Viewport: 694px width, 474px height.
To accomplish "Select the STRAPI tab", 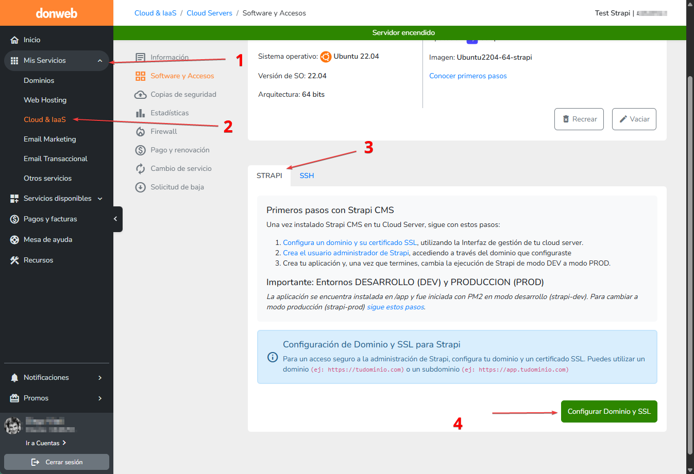I will coord(269,175).
